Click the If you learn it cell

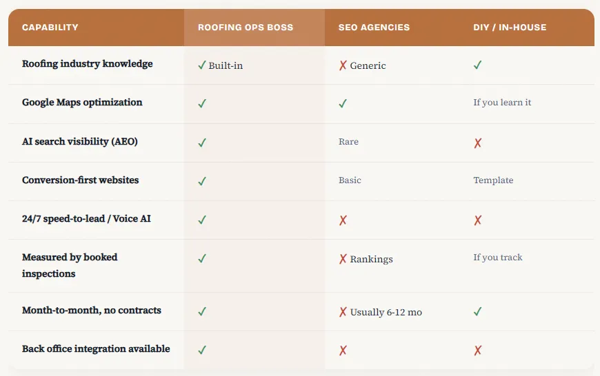[x=502, y=103]
